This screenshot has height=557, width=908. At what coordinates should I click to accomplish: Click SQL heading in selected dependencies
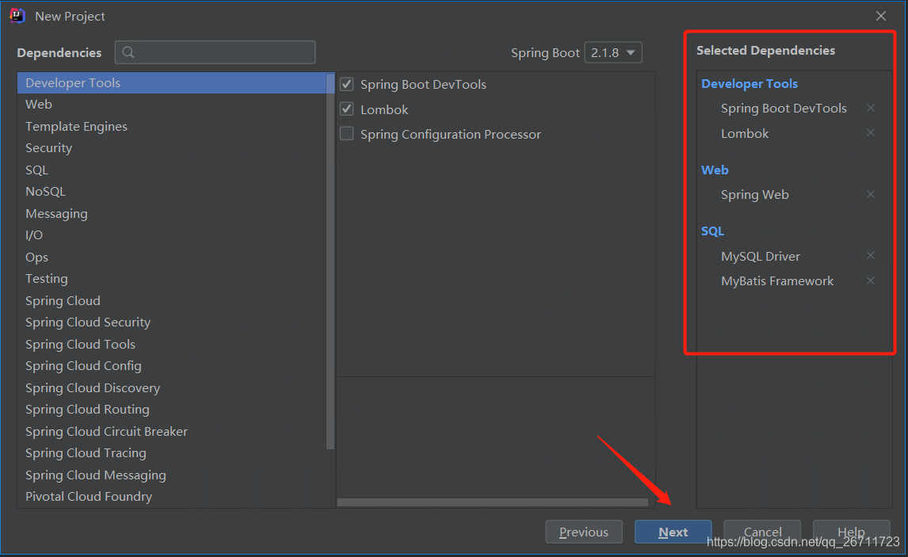click(712, 231)
